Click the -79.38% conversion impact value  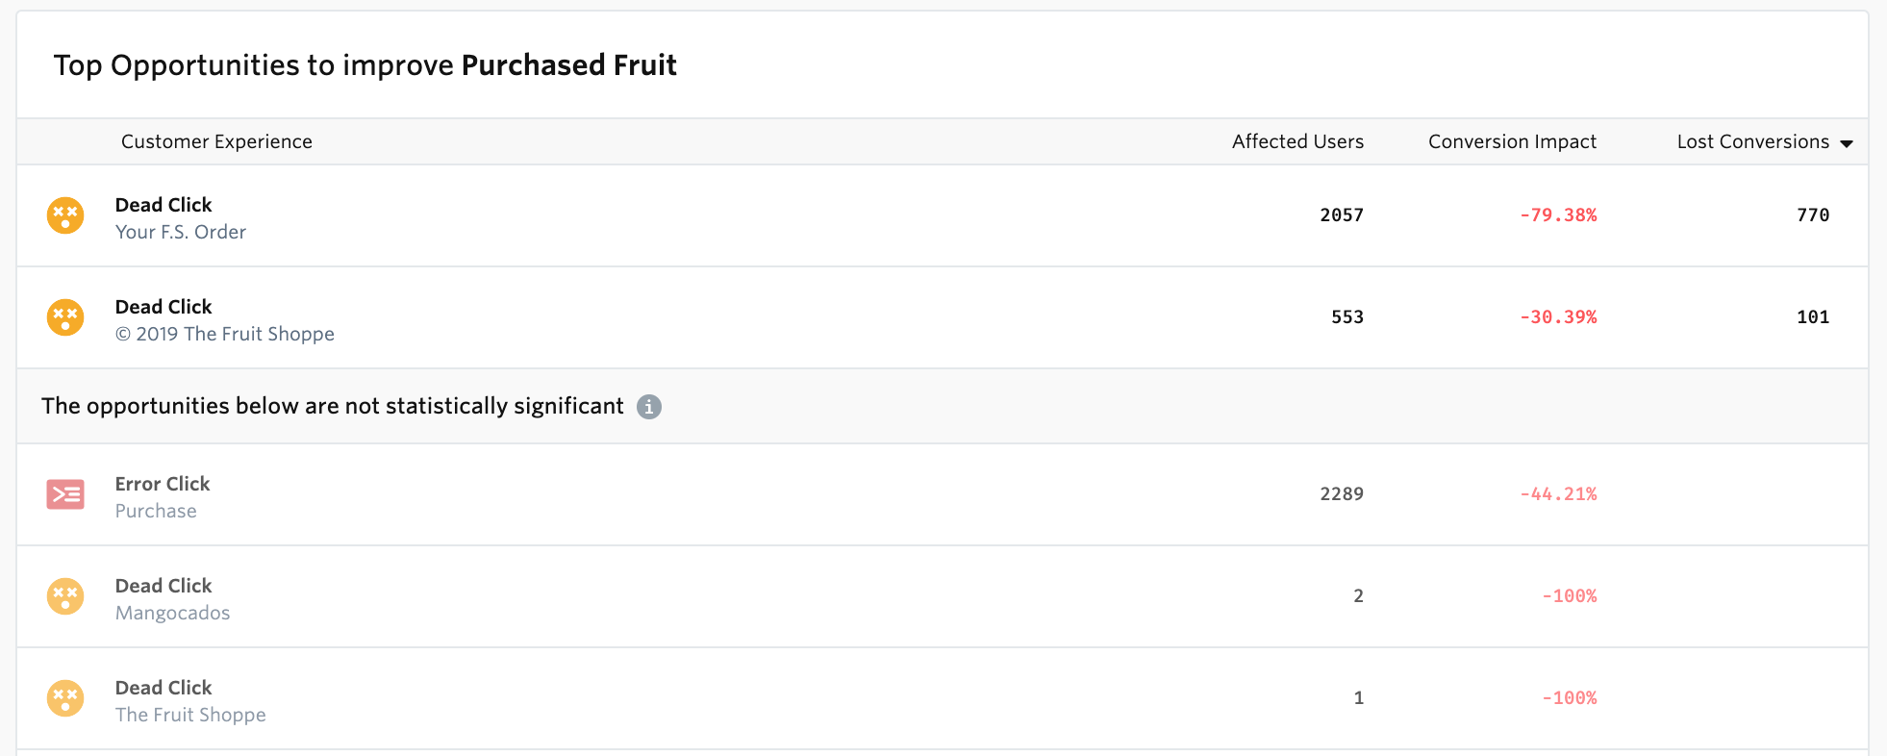click(x=1558, y=215)
